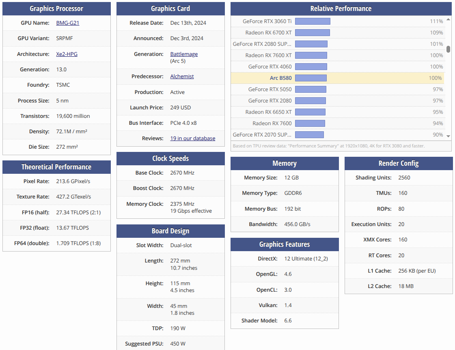Click the Clock Speeds section header
This screenshot has width=455, height=350.
pyautogui.click(x=170, y=158)
